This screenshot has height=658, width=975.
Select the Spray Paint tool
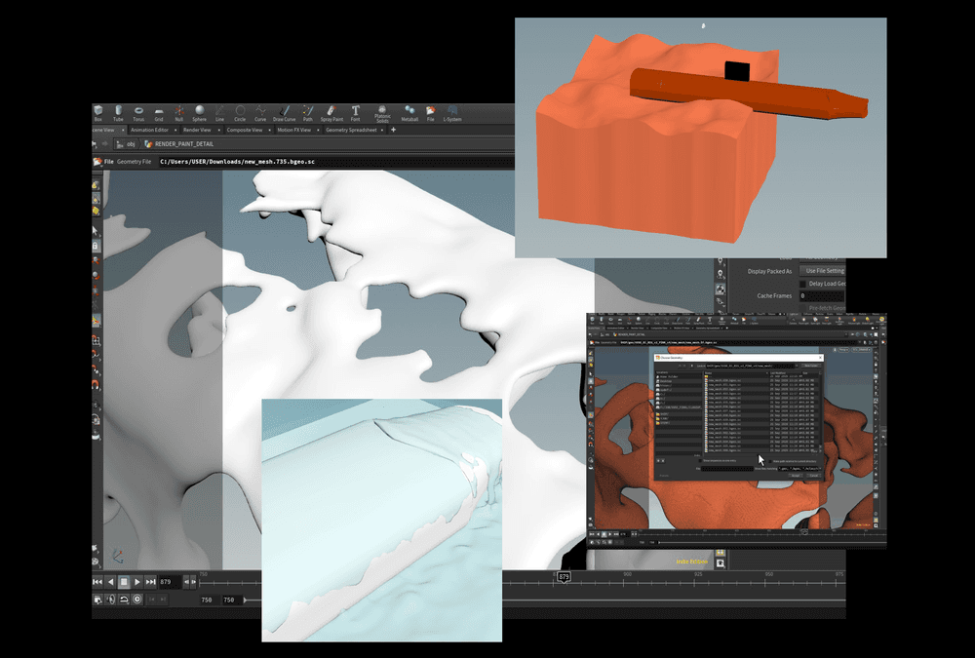[x=331, y=116]
